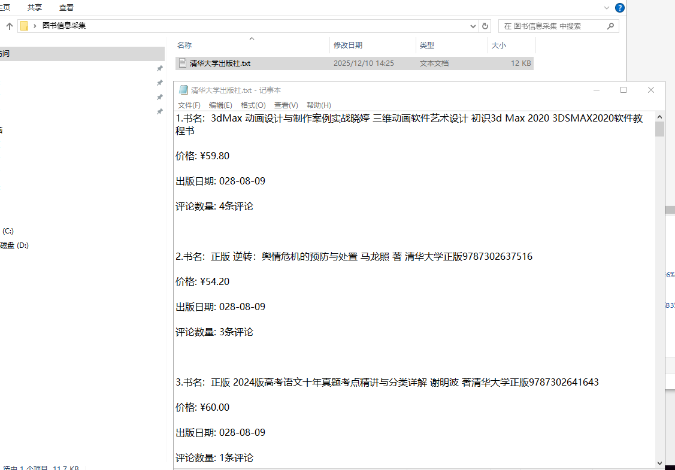The width and height of the screenshot is (675, 470).
Task: Click the Notepad vertical scrollbar thumb
Action: tap(659, 129)
